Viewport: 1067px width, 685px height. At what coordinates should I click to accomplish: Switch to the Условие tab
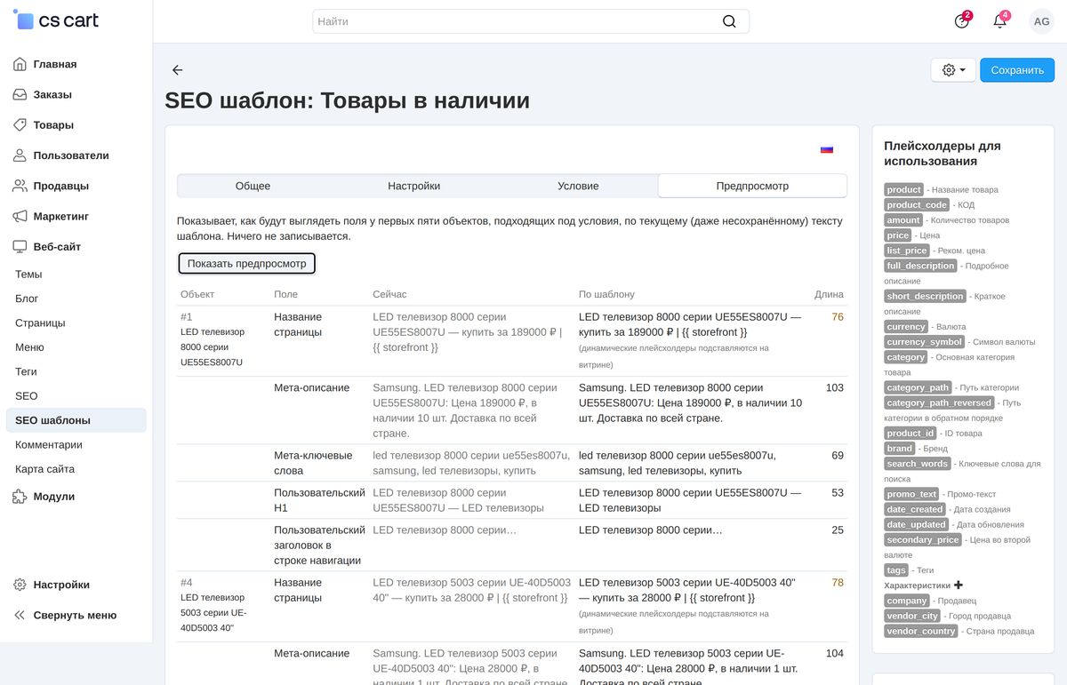578,186
